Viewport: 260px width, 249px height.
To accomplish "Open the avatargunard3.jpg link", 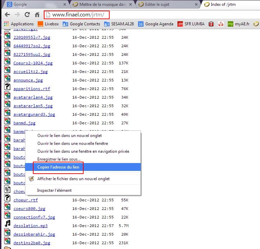I will click(34, 114).
